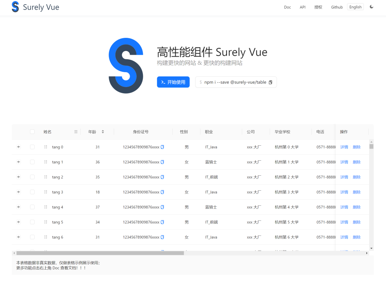The image size is (386, 281).
Task: Click the 年龄 column sort icon
Action: pos(103,131)
